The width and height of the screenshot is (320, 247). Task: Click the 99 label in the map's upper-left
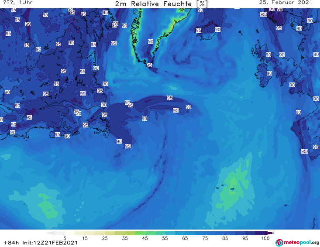(28, 24)
